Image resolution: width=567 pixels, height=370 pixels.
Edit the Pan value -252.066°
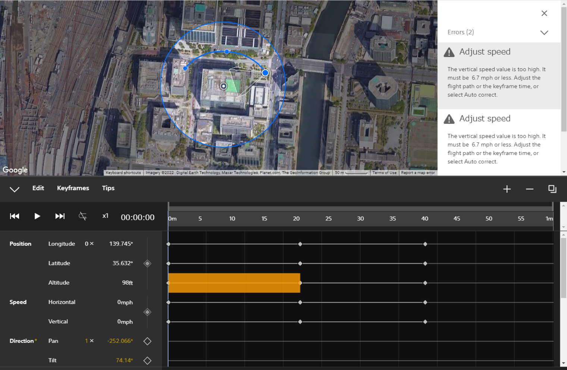click(120, 341)
